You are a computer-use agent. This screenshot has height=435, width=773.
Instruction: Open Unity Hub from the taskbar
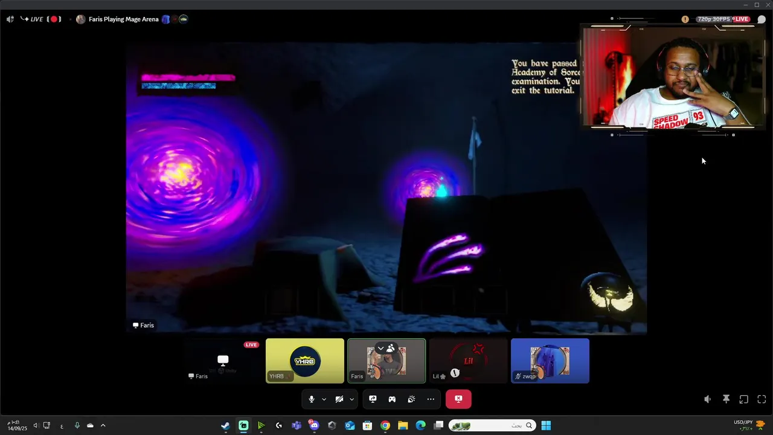coord(332,425)
